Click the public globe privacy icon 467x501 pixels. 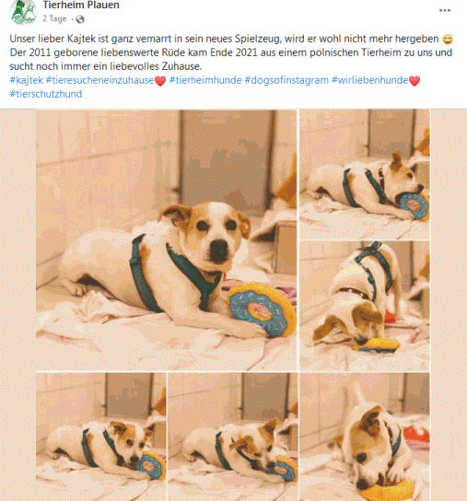click(x=80, y=19)
